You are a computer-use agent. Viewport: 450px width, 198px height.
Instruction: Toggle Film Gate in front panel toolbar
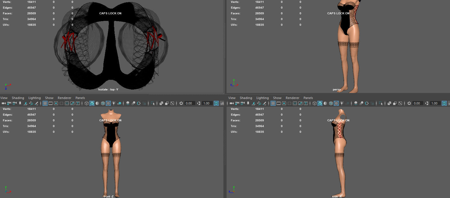(51, 103)
